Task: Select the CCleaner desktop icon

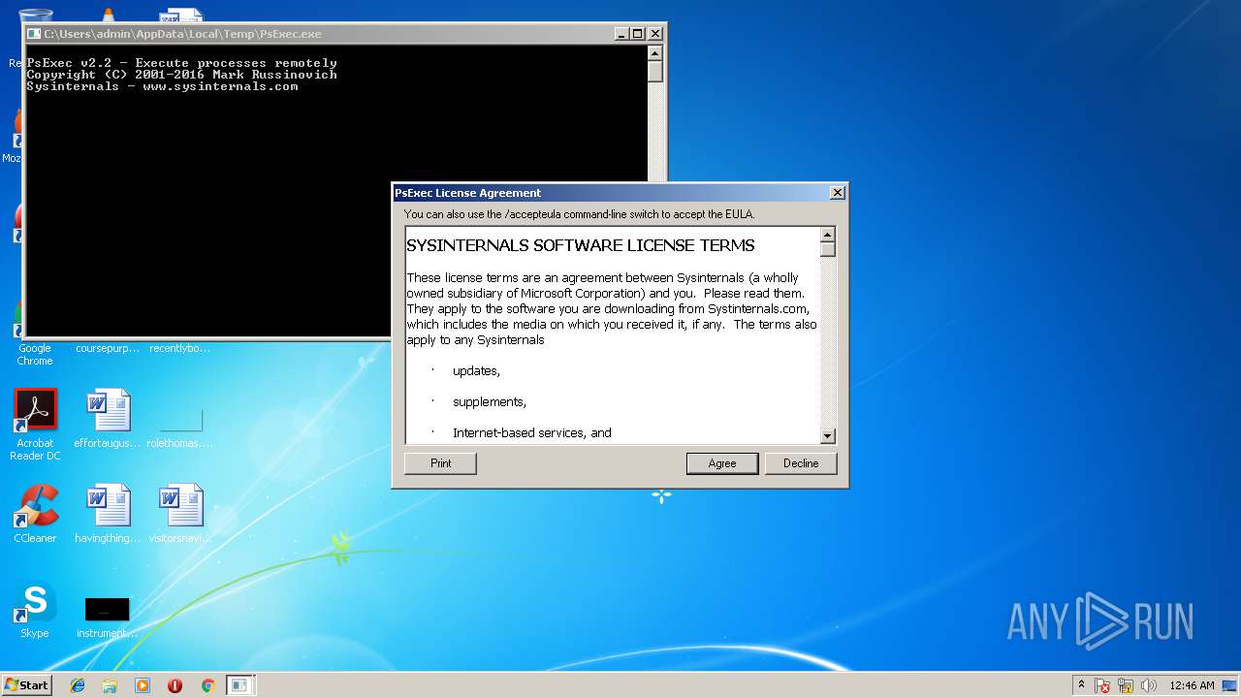Action: [35, 514]
